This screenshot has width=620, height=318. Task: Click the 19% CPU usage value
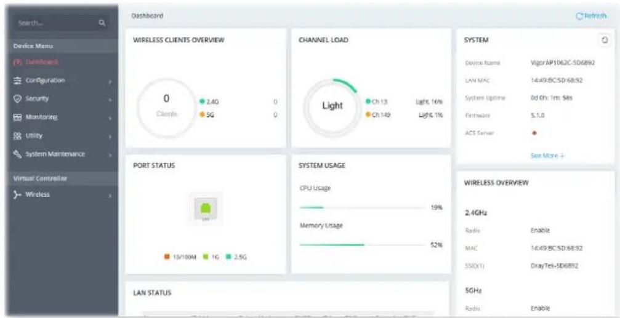click(x=437, y=207)
